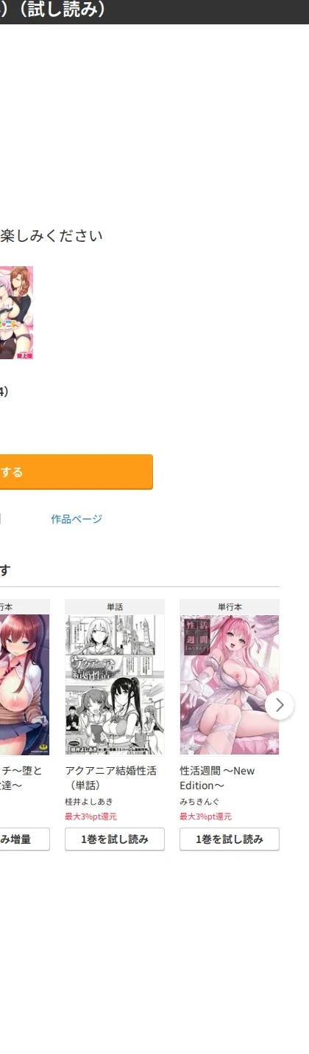
Task: Open the 作品ページ link
Action: 77,519
